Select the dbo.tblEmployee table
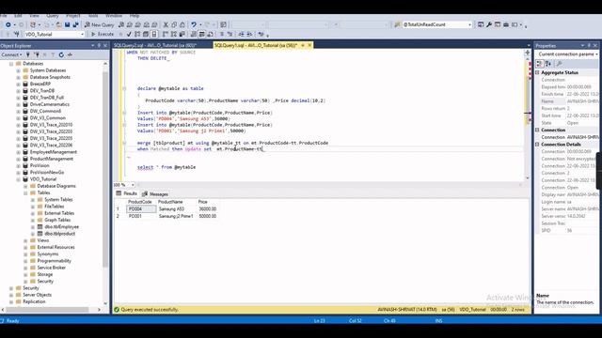The image size is (602, 338). coord(61,227)
